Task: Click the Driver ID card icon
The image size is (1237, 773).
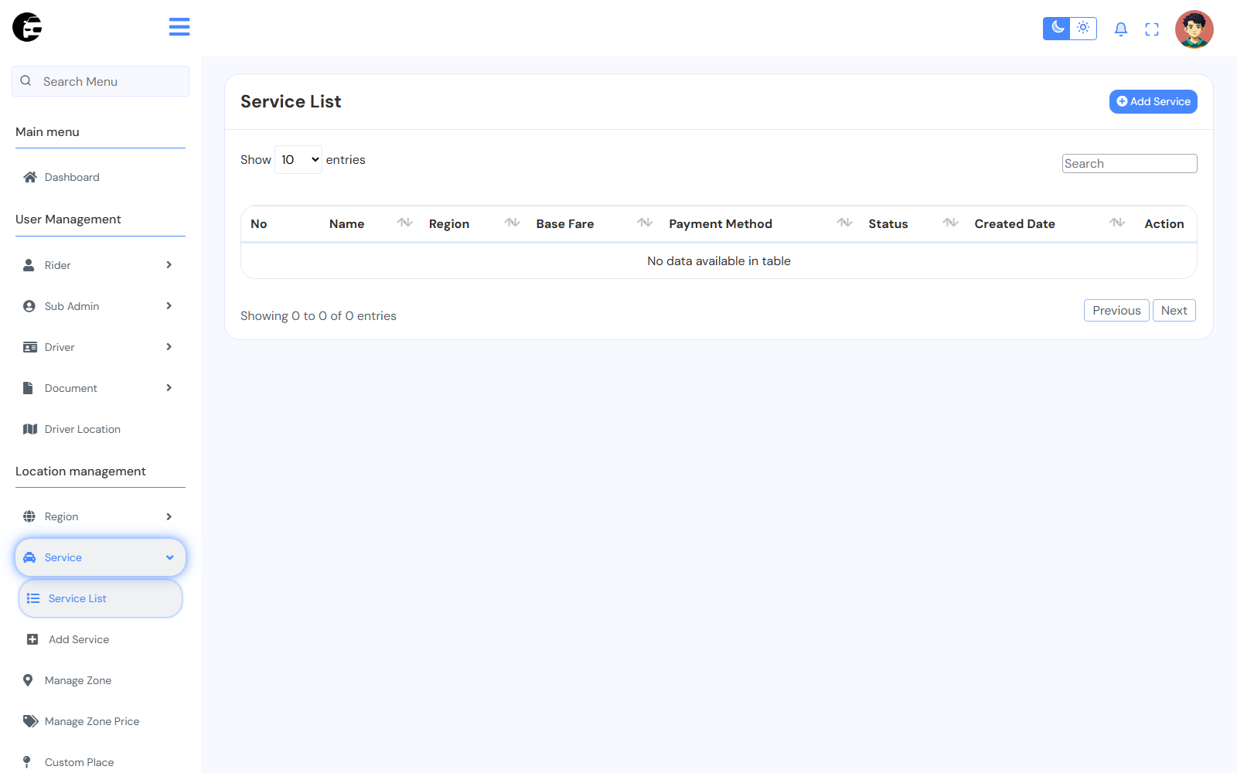Action: point(30,347)
